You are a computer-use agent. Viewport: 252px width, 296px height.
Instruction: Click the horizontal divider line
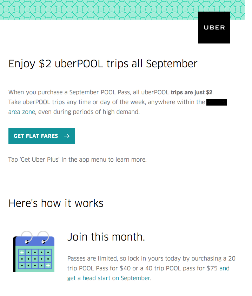click(x=122, y=176)
